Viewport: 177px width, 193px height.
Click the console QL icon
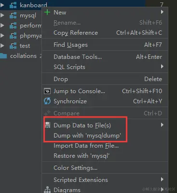tap(47, 91)
